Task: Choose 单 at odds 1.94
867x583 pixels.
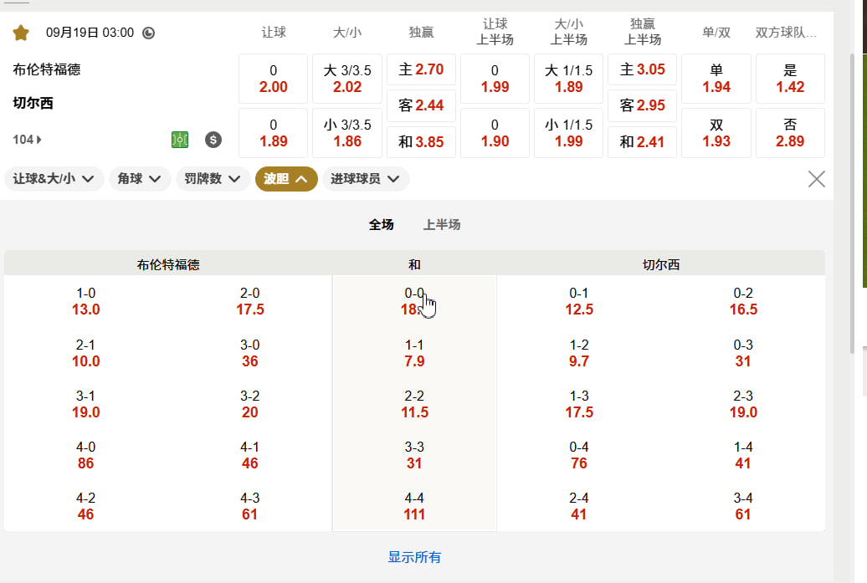Action: point(716,79)
